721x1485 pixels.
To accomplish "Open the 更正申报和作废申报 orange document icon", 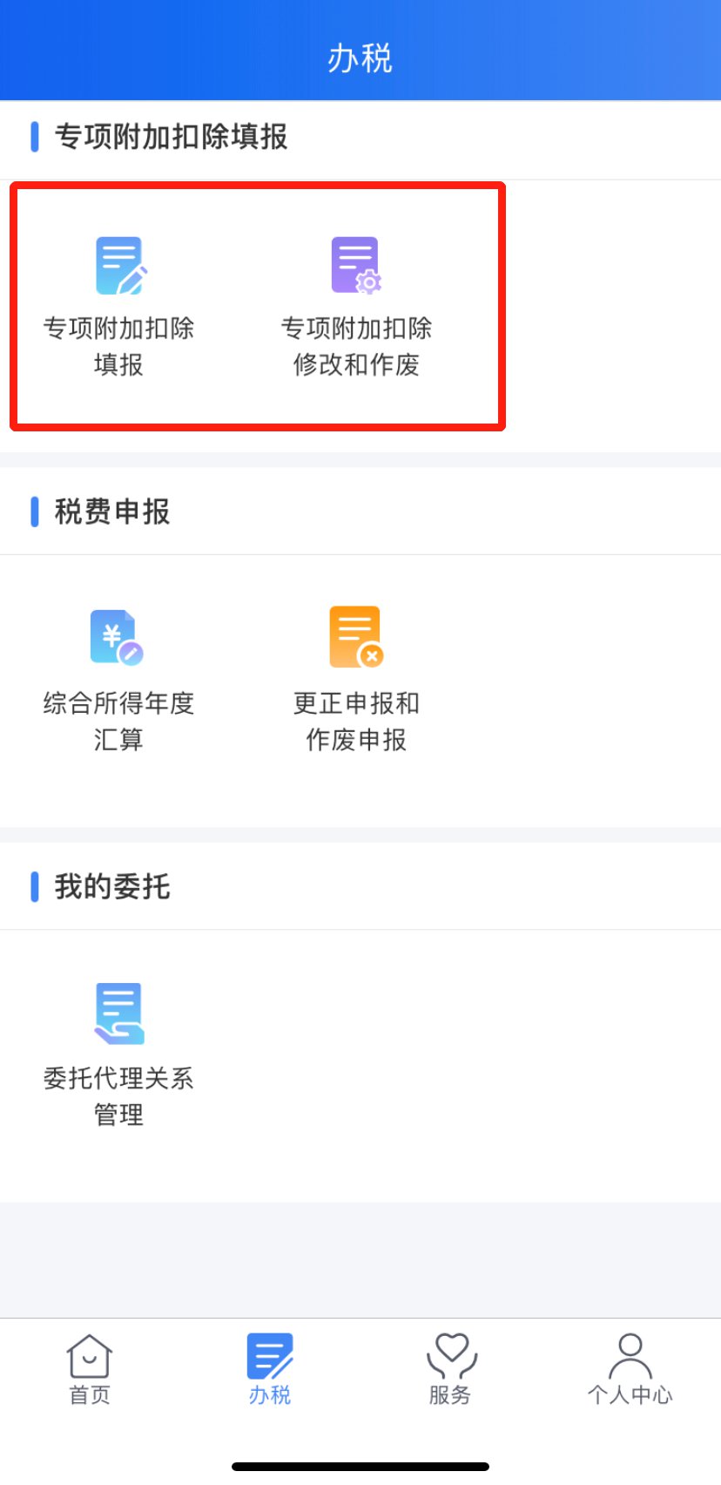I will click(356, 637).
